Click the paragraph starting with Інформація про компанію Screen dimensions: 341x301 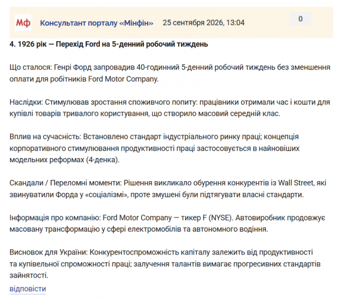click(x=168, y=223)
